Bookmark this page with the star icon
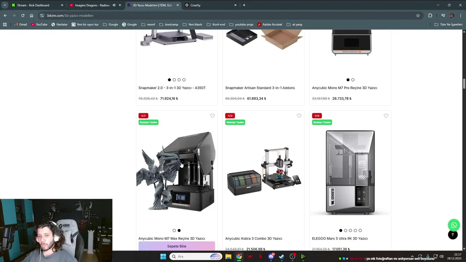466x262 pixels. (418, 16)
